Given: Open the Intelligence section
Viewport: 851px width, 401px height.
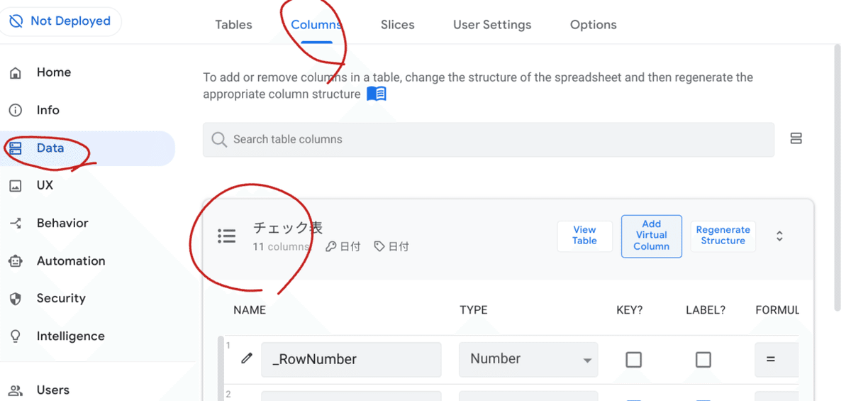Looking at the screenshot, I should tap(71, 336).
